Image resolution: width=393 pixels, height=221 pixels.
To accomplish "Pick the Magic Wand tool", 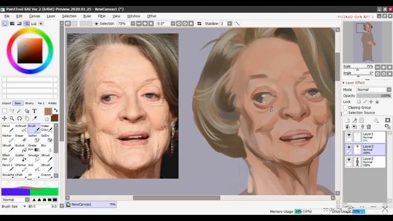I will (19, 110).
